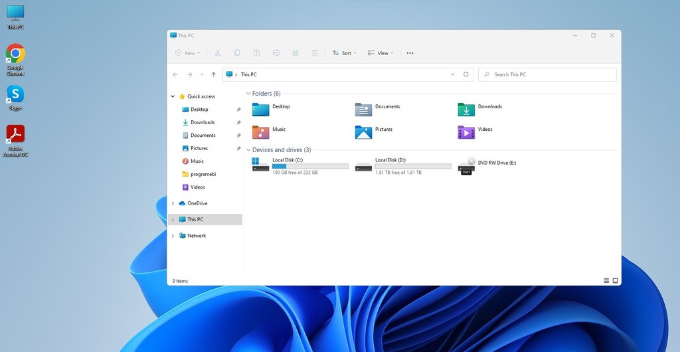Open the Sort dropdown menu
The height and width of the screenshot is (352, 680).
[345, 53]
